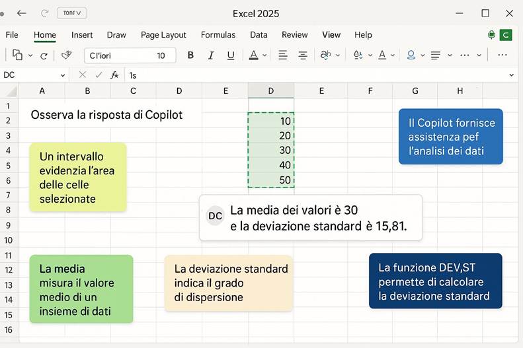Click the wrap text ab icon
523x348 pixels.
[x=325, y=55]
